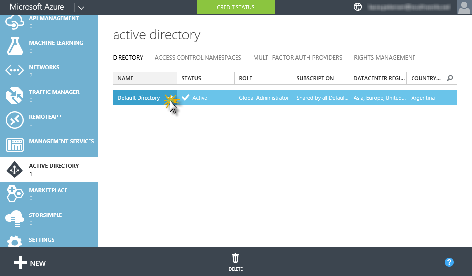Select the Machine Learning flask icon
Image resolution: width=472 pixels, height=276 pixels.
pos(14,46)
